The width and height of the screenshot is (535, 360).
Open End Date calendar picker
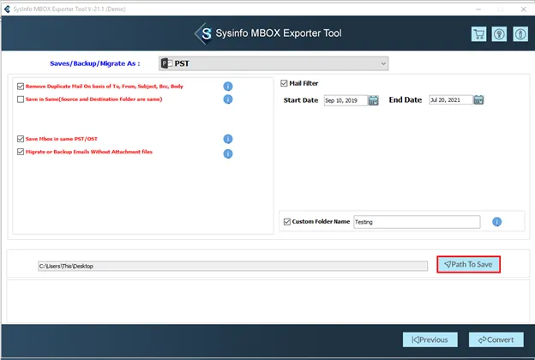478,99
